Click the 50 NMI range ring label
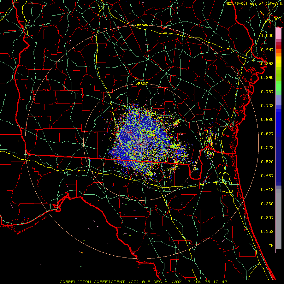This screenshot has height=284, width=284. point(142,83)
